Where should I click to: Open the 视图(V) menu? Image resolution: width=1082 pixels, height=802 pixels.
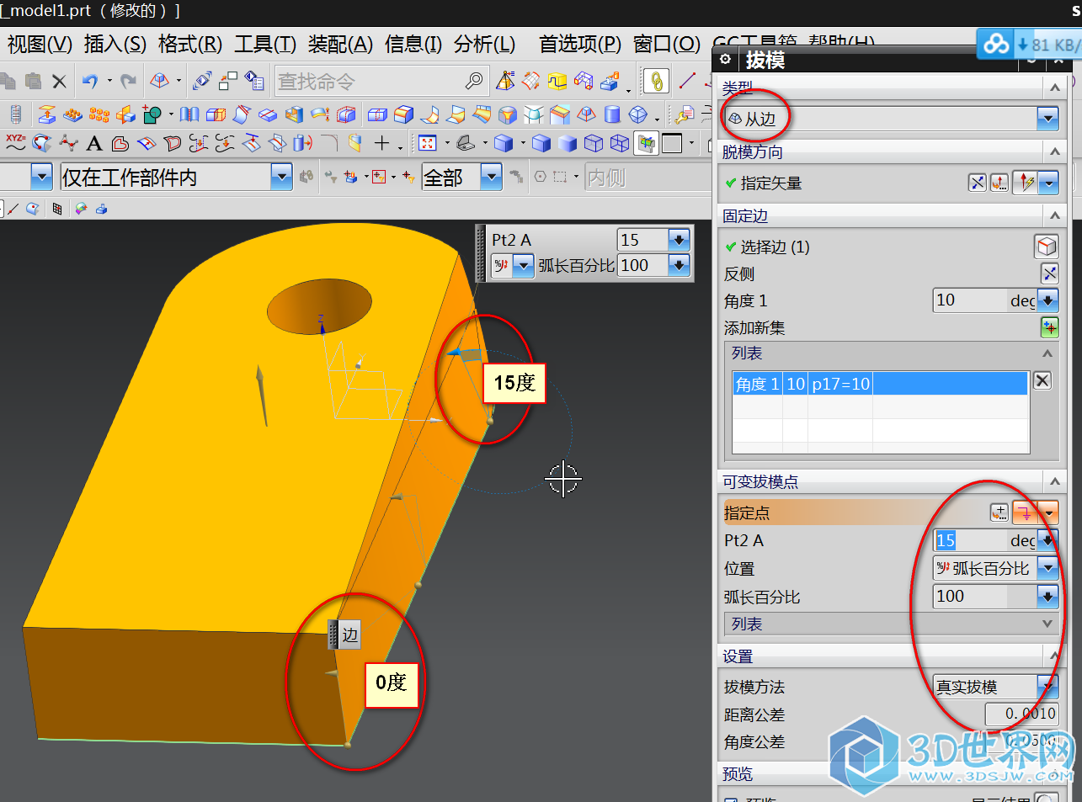coord(40,44)
